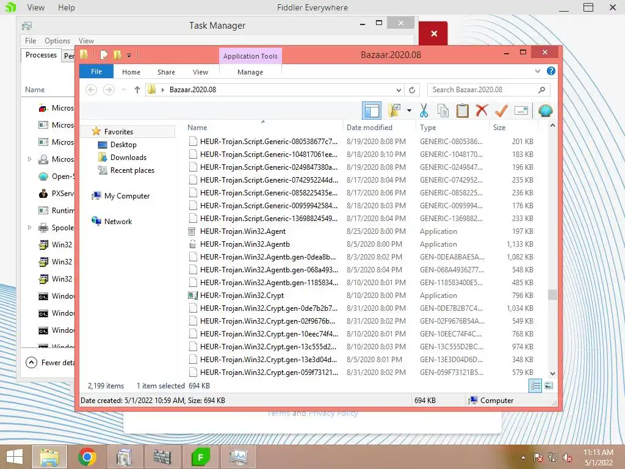This screenshot has height=469, width=625.
Task: Select HEUR-Trojan.Win32.Crypt application file
Action: pos(242,295)
